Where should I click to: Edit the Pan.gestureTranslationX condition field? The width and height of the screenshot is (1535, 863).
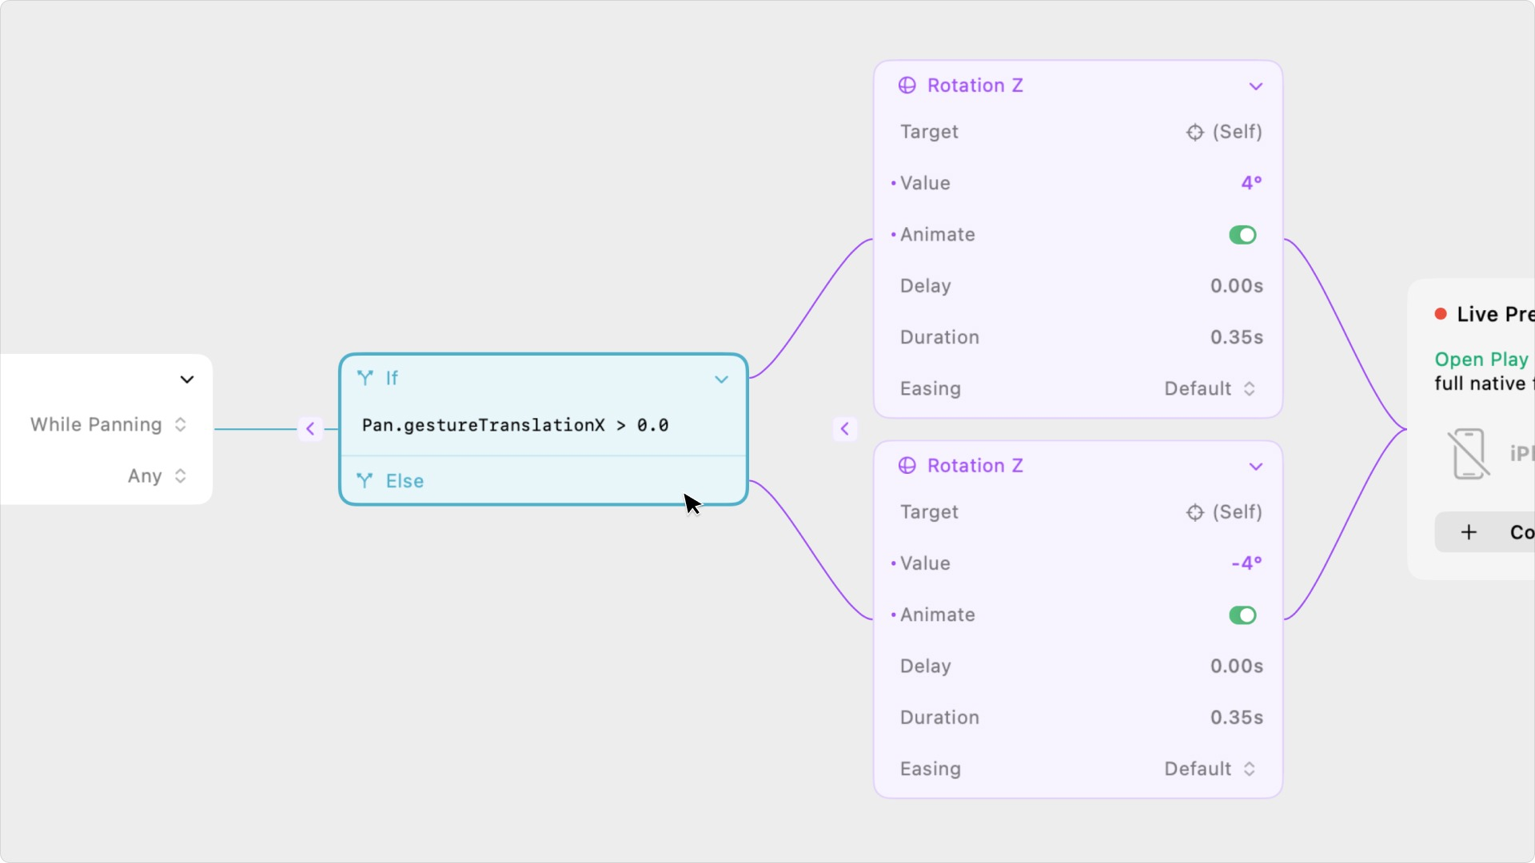(x=515, y=426)
